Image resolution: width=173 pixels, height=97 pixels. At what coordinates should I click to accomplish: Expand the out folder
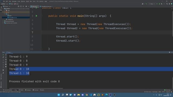coord(5,12)
